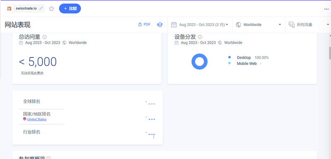
Task: Click the Mobile Web legend label
Action: click(247, 63)
